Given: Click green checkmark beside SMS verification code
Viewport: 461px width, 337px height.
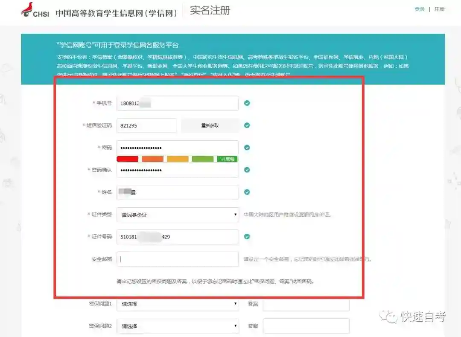Looking at the screenshot, I should click(x=247, y=125).
